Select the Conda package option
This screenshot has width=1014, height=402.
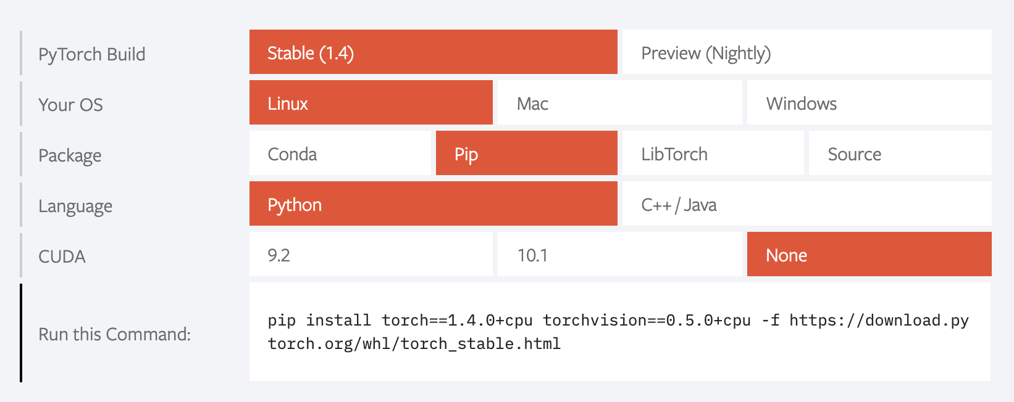(x=340, y=154)
